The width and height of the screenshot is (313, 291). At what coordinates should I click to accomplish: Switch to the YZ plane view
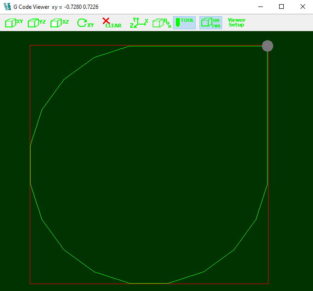point(37,23)
